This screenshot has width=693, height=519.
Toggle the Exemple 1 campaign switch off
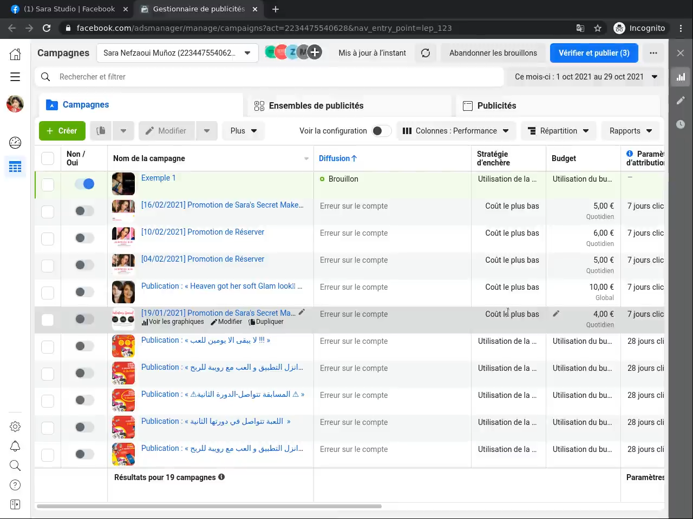tap(84, 184)
